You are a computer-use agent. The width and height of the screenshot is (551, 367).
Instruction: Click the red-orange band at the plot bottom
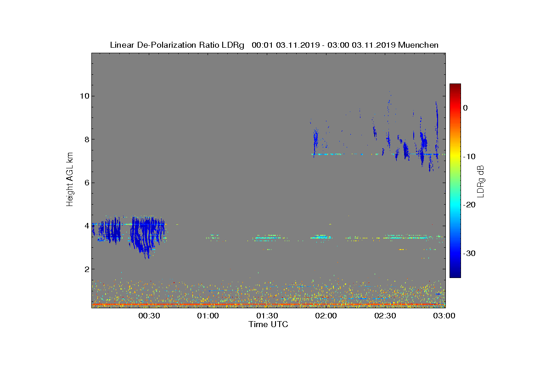[268, 304]
